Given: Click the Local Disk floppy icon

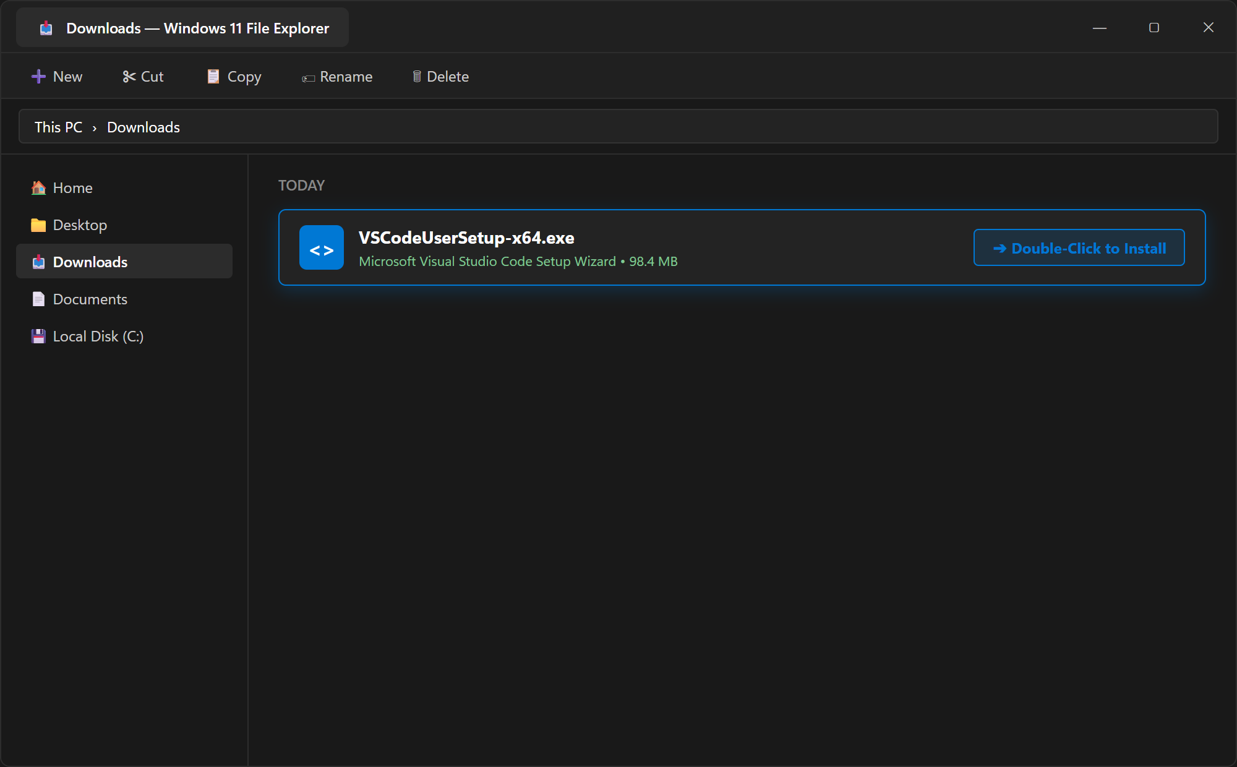Looking at the screenshot, I should click(x=38, y=336).
